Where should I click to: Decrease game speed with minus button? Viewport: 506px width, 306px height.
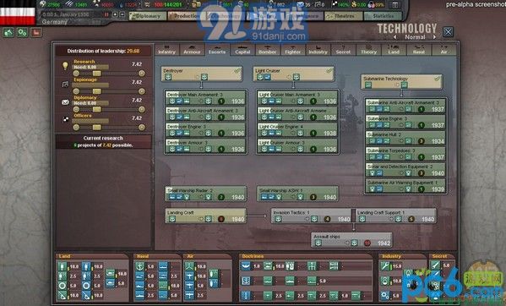pyautogui.click(x=122, y=14)
